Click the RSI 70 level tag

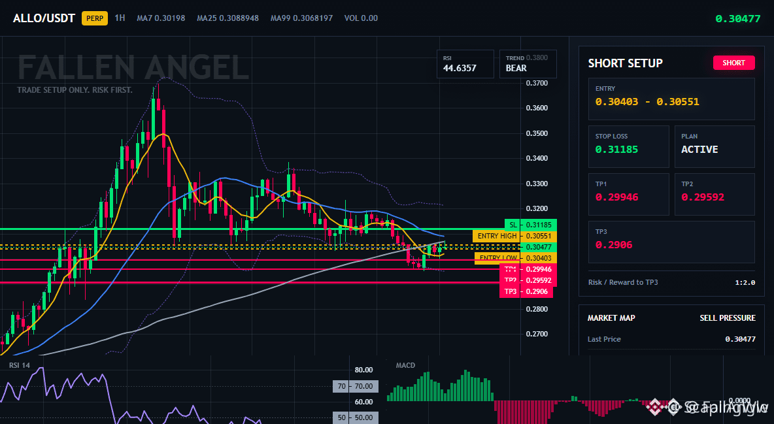tap(356, 387)
